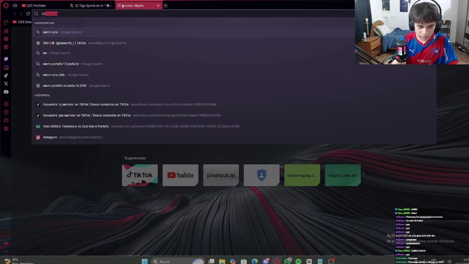Viewport: 469px width, 264px height.
Task: Open Microsoft Store from the taskbar
Action: (x=244, y=261)
